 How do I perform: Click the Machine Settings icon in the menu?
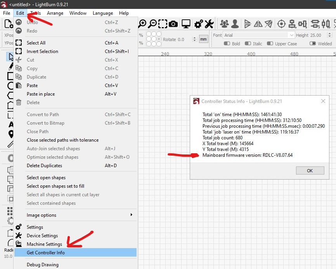pyautogui.click(x=19, y=244)
